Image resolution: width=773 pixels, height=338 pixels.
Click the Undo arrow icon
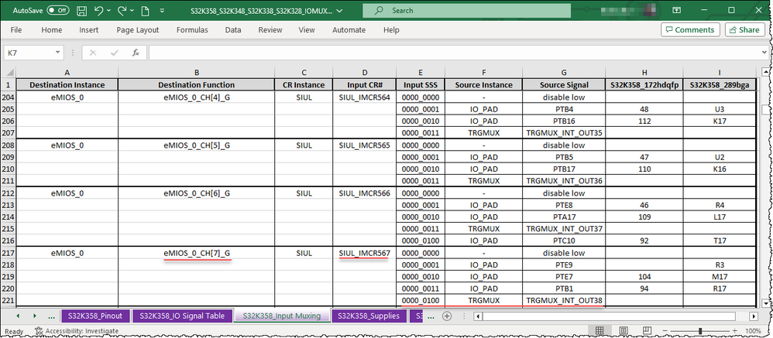tap(98, 10)
